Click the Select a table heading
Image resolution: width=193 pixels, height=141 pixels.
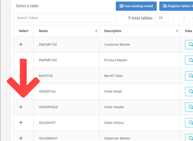tap(27, 6)
